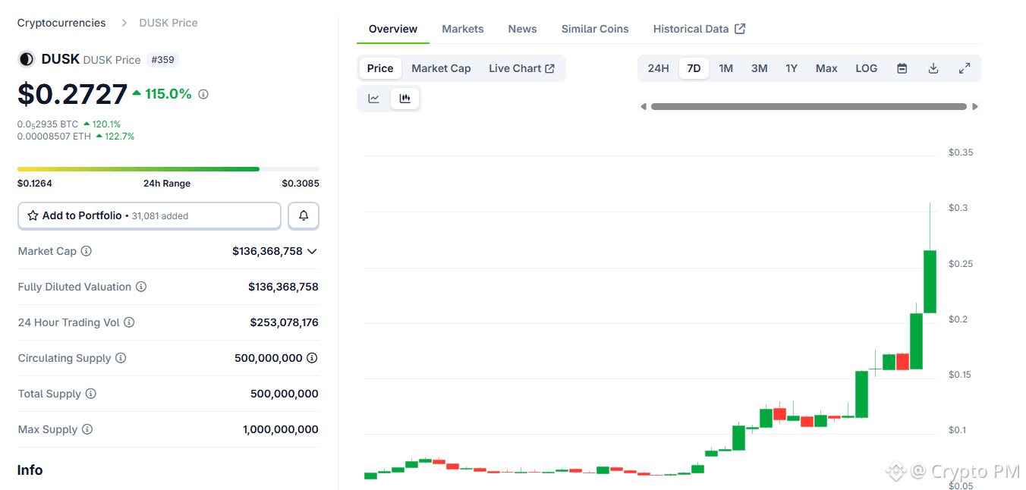Click Add to Portfolio button
Image resolution: width=1026 pixels, height=490 pixels.
pyautogui.click(x=149, y=215)
